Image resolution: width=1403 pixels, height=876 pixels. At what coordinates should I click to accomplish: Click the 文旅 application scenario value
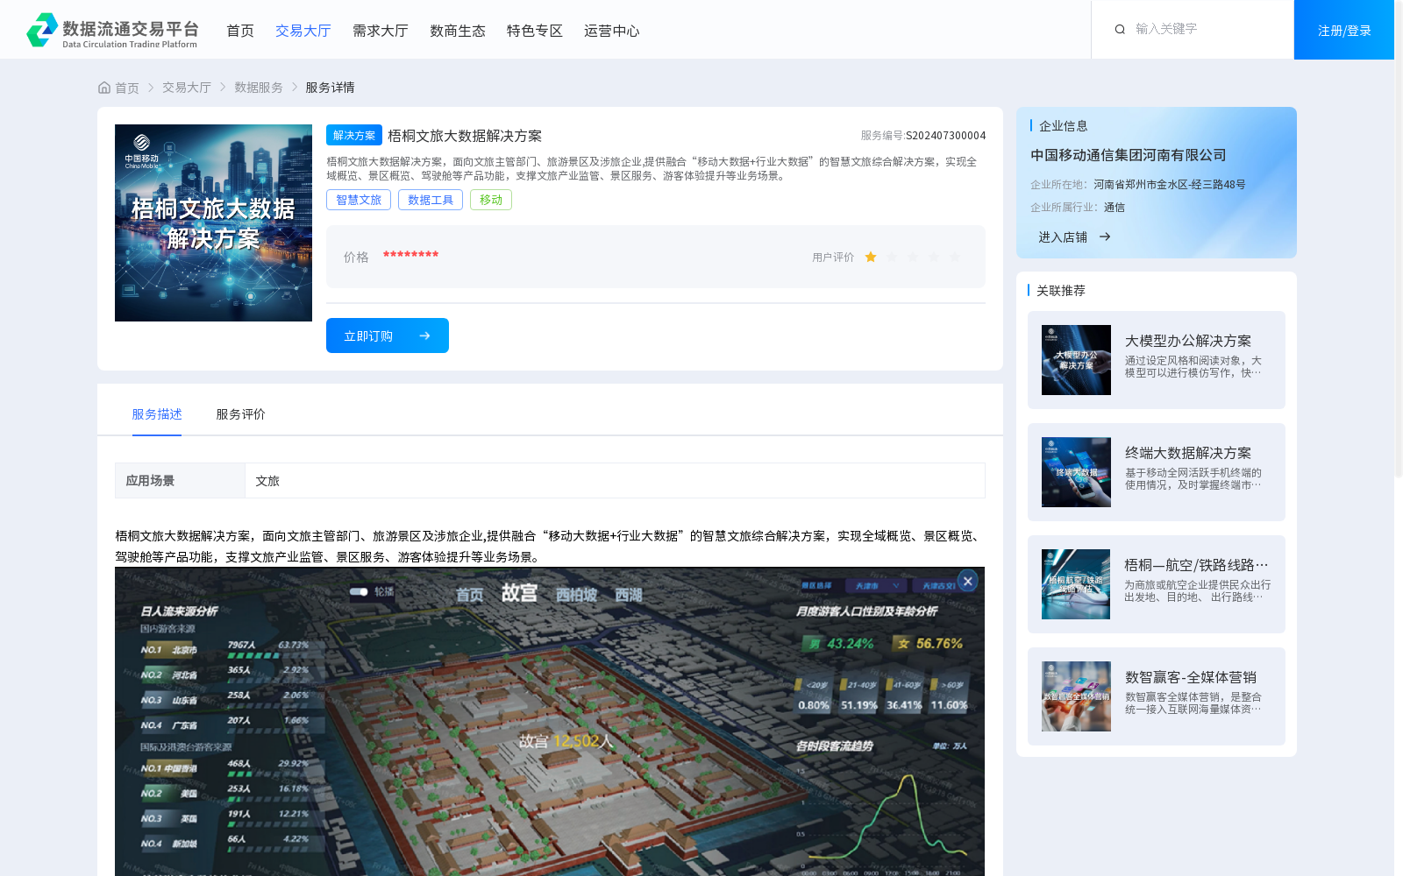click(x=267, y=481)
